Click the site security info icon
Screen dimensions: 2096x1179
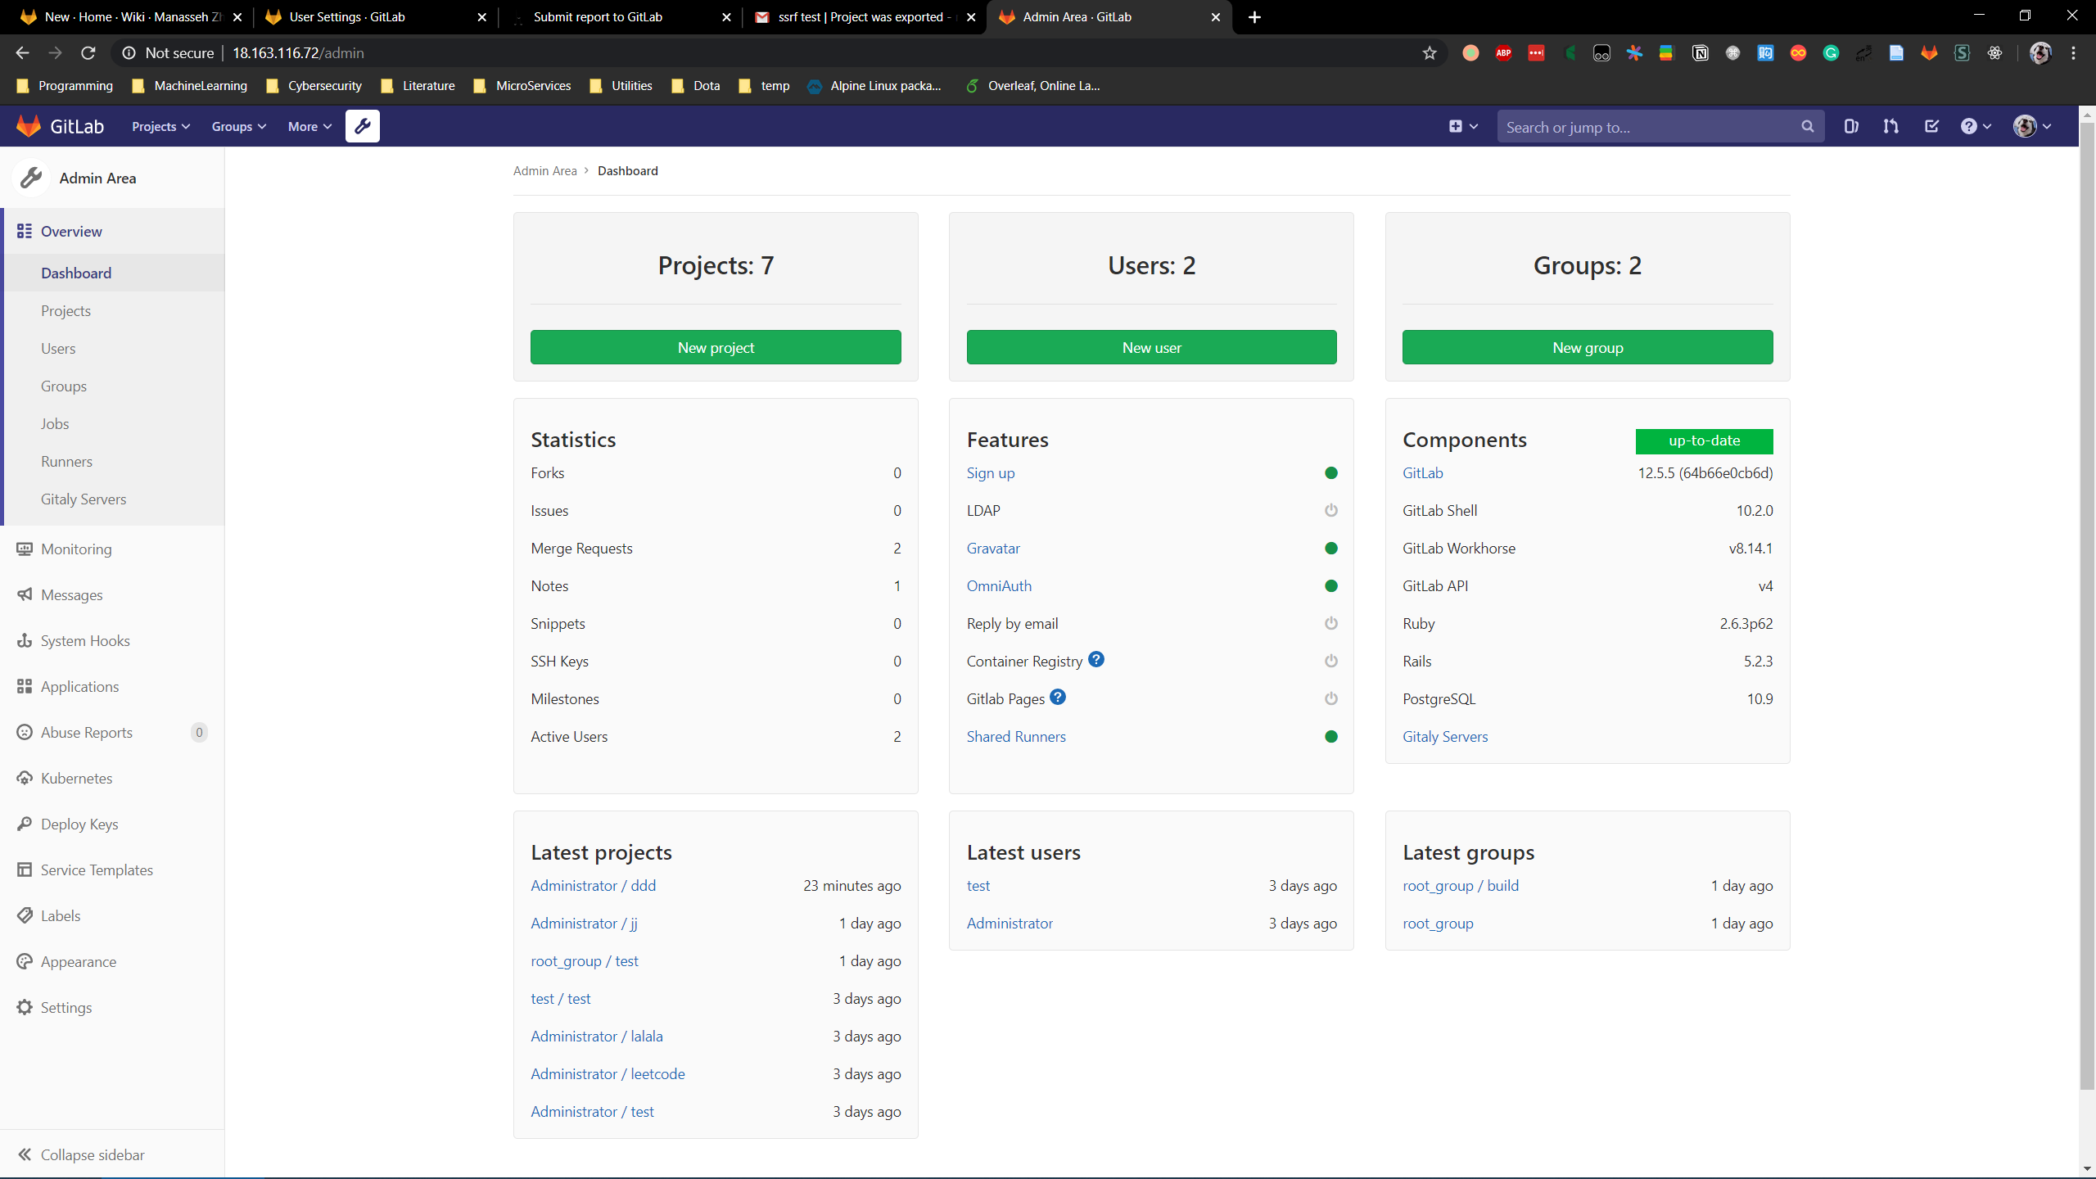pos(129,53)
